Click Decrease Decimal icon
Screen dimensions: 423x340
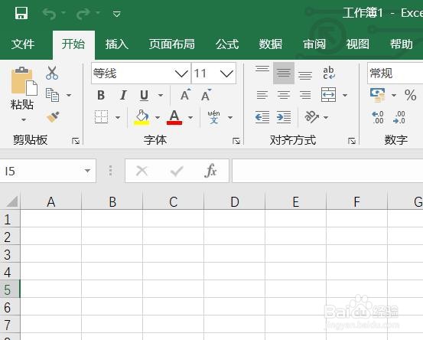coord(399,117)
